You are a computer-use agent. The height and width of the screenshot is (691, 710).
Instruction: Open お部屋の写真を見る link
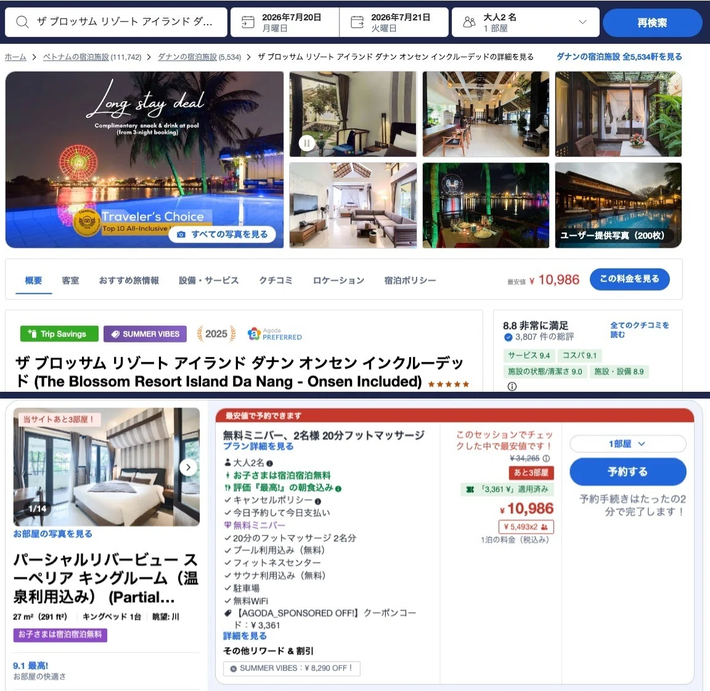click(52, 534)
